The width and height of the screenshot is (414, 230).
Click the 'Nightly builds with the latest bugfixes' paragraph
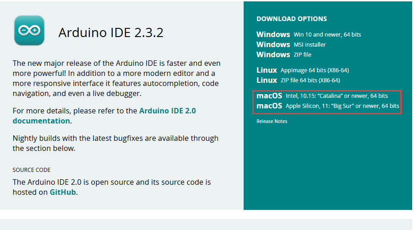[x=115, y=143]
